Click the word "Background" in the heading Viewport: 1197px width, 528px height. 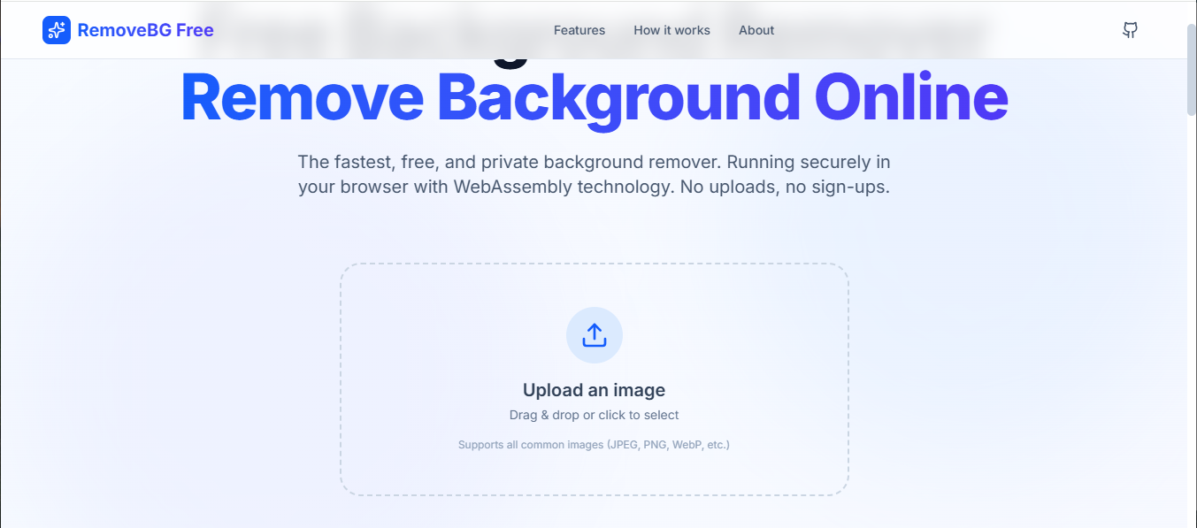(618, 97)
